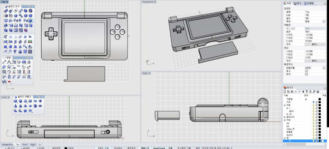Toggle light bulb visibility of top layer
This screenshot has height=149, width=329.
point(314,123)
